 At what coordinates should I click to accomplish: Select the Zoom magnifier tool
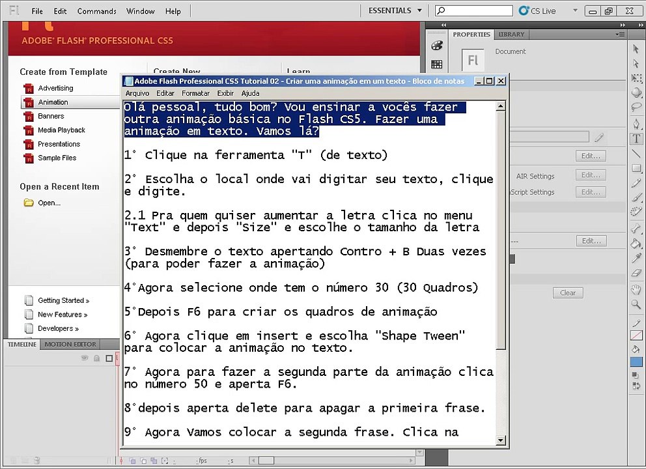point(636,305)
